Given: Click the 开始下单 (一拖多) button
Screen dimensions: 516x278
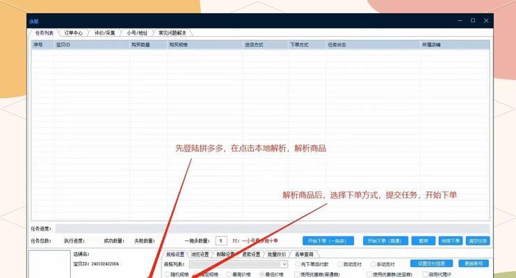Looking at the screenshot, I should click(x=328, y=241).
